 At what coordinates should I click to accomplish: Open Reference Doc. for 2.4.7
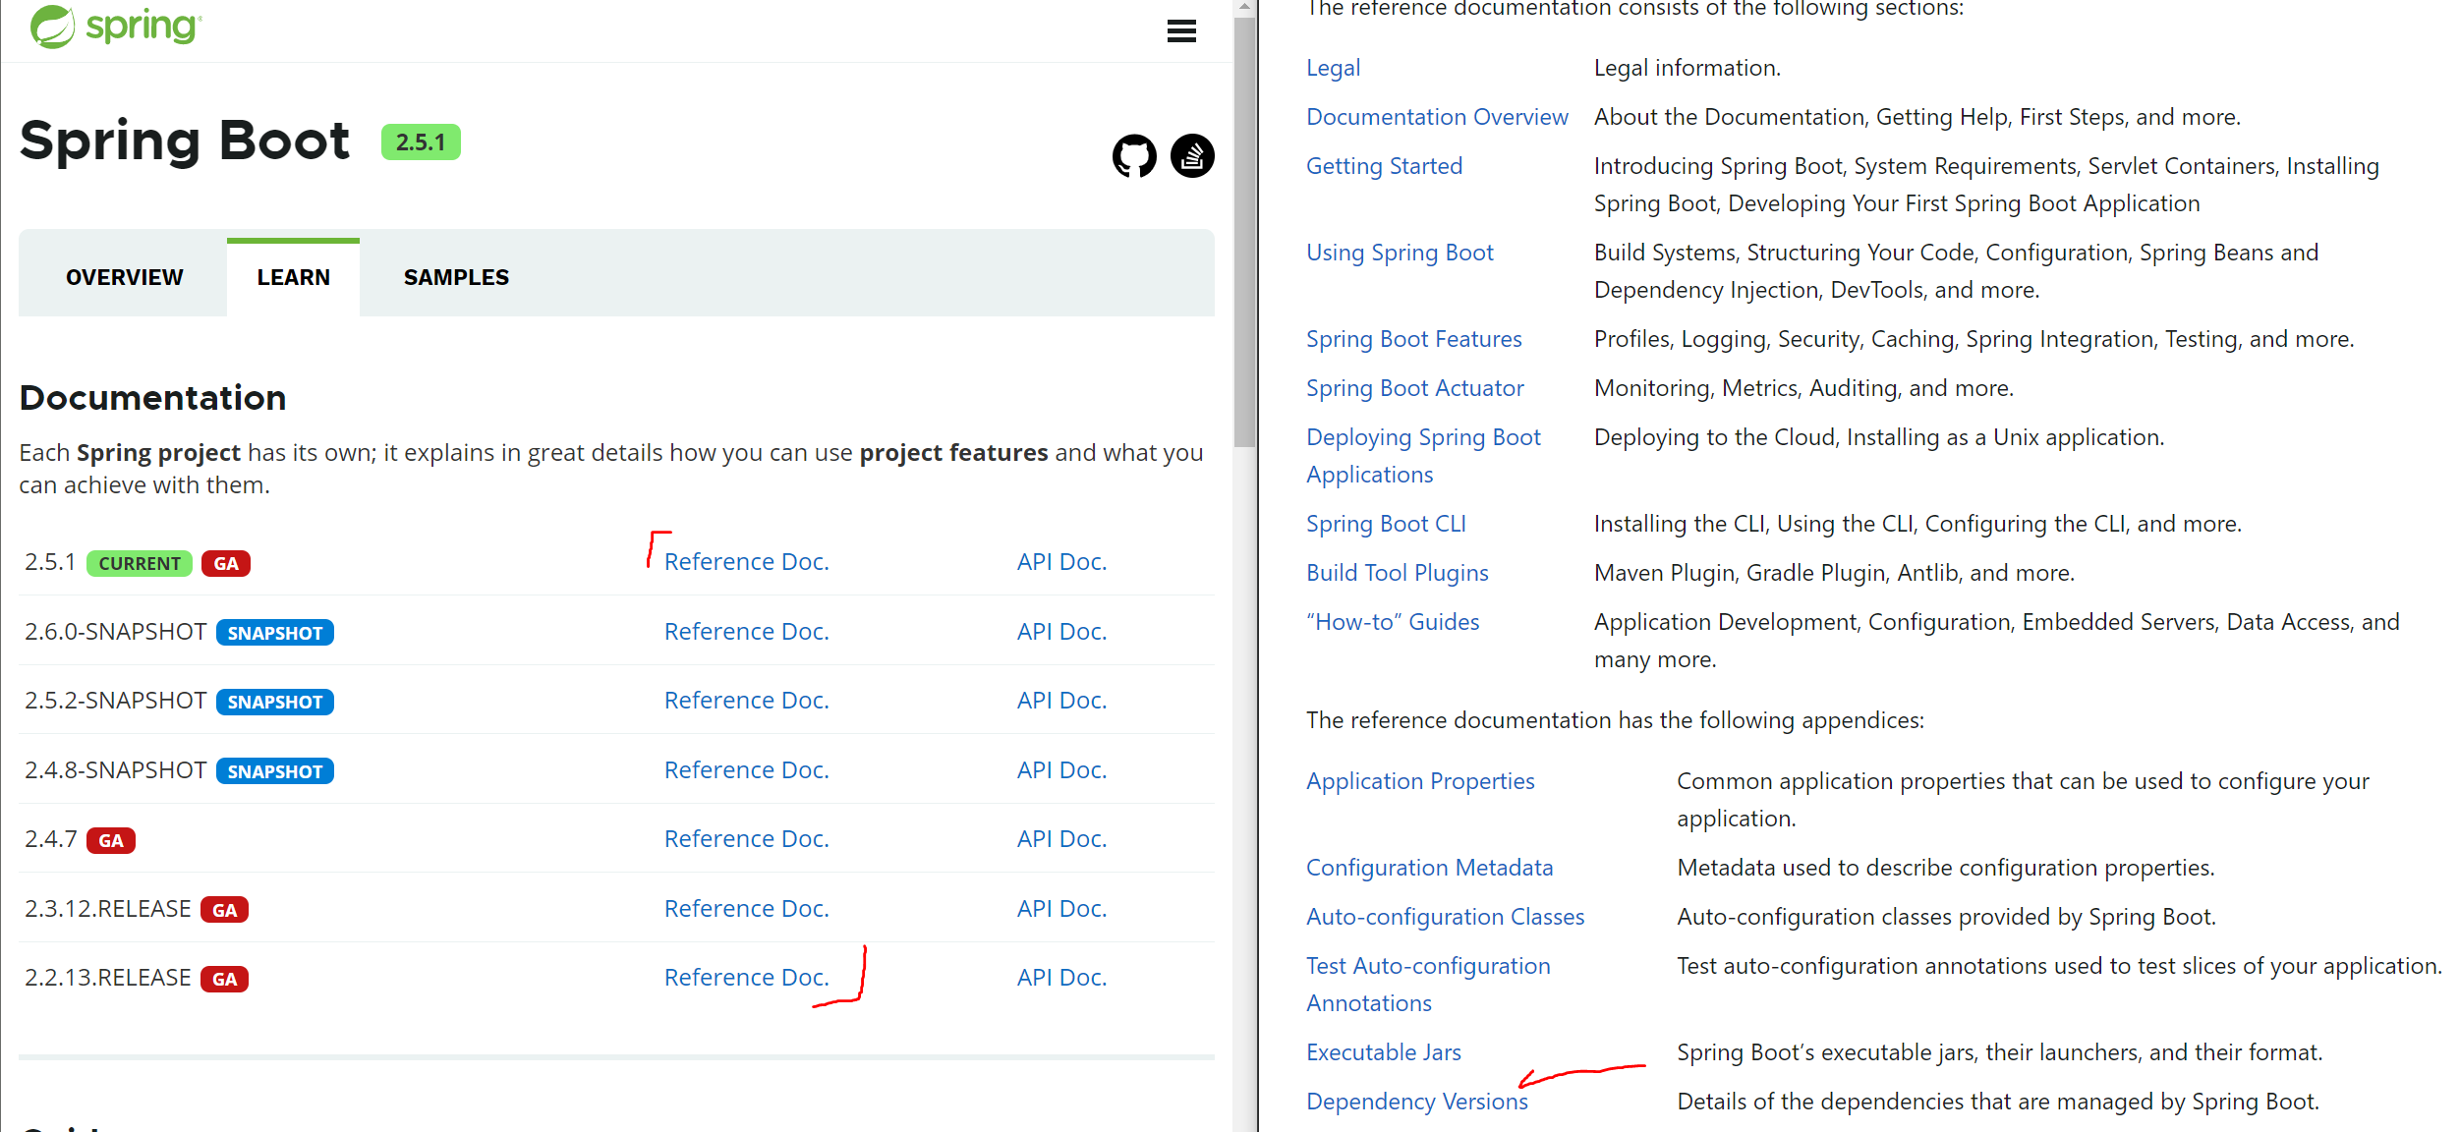(746, 839)
